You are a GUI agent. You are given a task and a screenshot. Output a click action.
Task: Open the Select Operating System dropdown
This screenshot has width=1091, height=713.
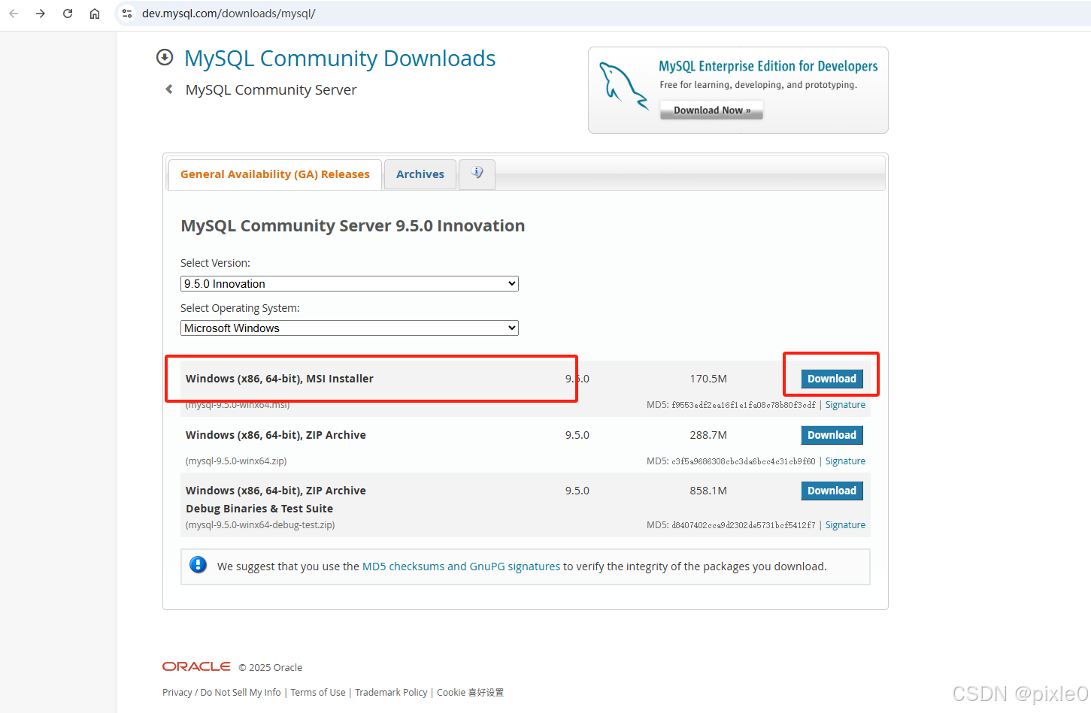click(350, 328)
